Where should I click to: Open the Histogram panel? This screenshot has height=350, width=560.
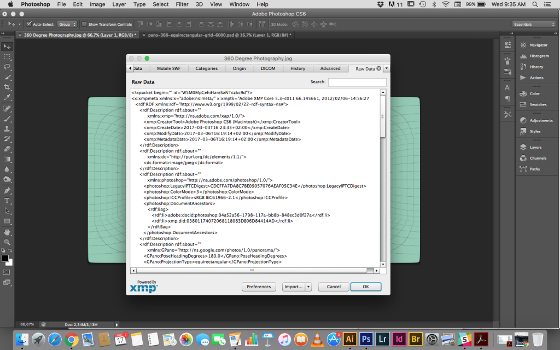tap(539, 56)
